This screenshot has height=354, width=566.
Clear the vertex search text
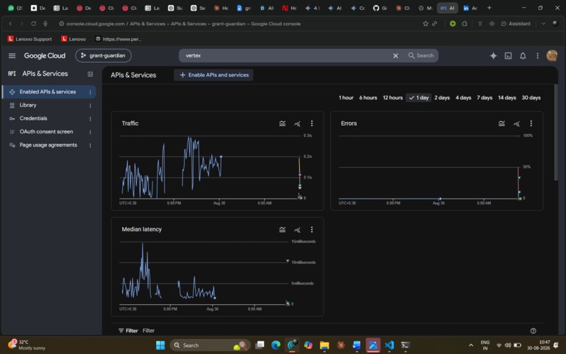395,55
